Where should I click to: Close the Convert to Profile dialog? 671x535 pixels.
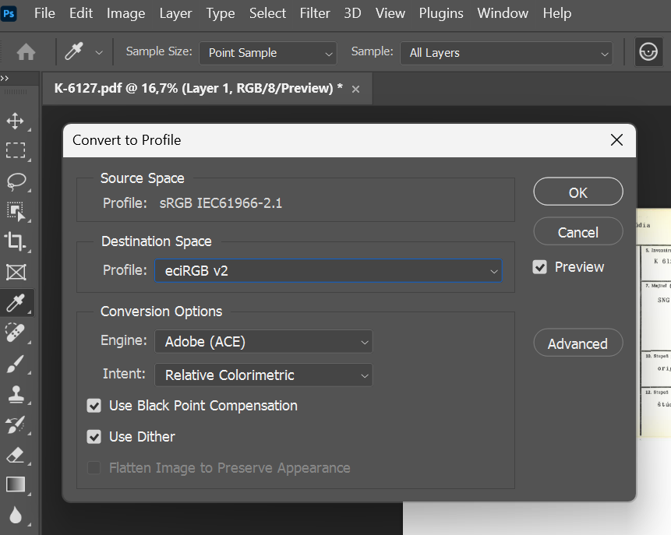pyautogui.click(x=616, y=139)
